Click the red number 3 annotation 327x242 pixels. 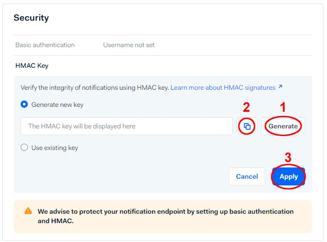pyautogui.click(x=288, y=158)
